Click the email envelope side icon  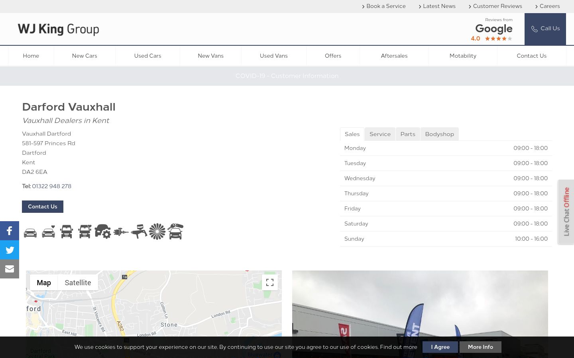click(10, 269)
